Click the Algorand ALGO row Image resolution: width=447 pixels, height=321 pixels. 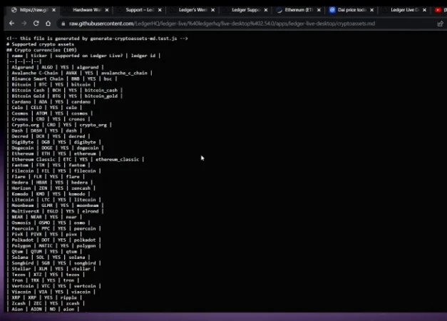tap(55, 67)
